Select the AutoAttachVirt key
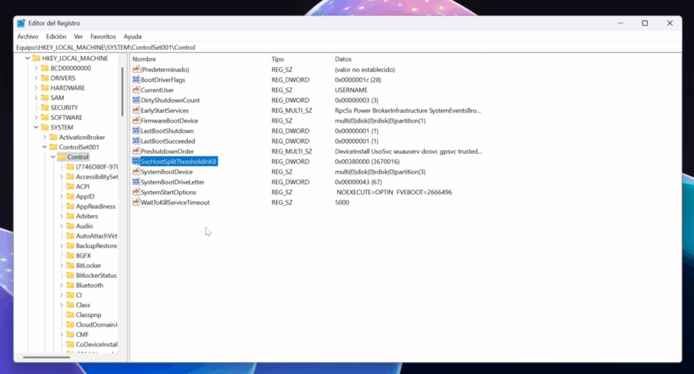Image resolution: width=694 pixels, height=374 pixels. coord(96,236)
